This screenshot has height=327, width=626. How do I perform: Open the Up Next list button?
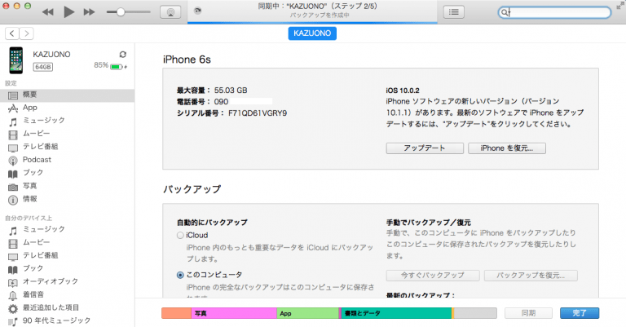[454, 12]
